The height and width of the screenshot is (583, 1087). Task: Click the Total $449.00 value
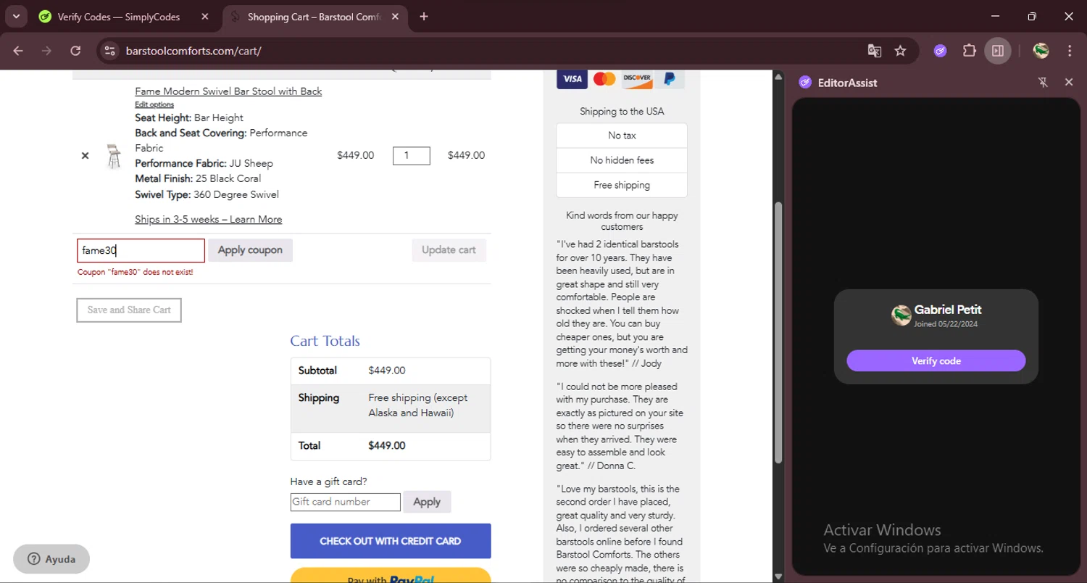click(x=387, y=446)
